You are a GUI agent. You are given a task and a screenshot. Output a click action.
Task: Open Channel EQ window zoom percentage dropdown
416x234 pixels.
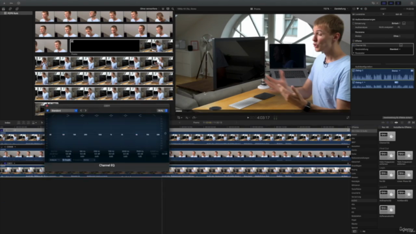pos(162,110)
